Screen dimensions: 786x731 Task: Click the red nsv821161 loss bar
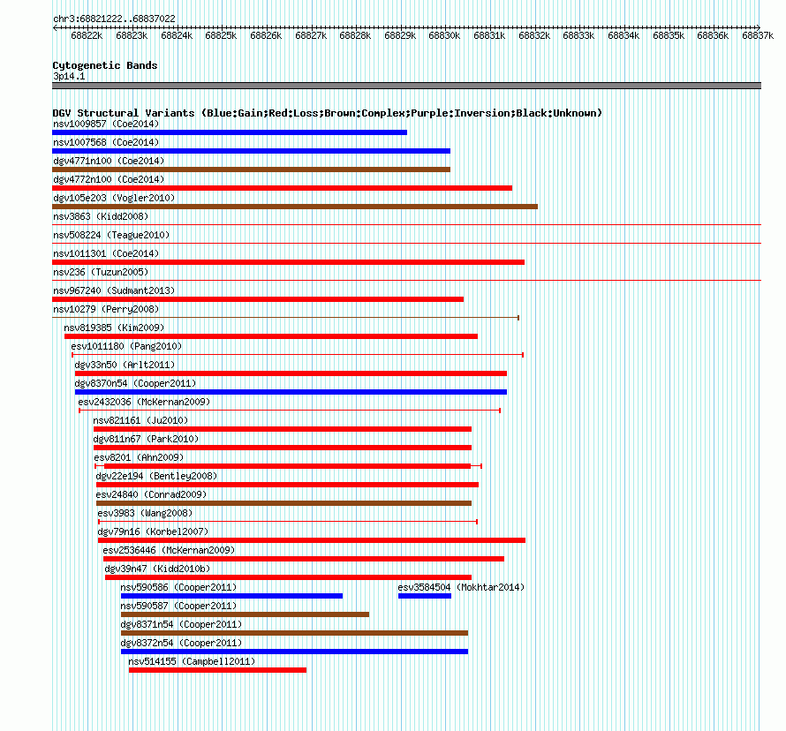[x=283, y=429]
